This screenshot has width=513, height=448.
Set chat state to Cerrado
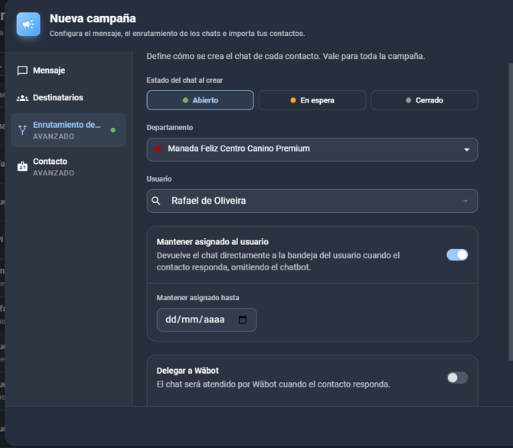click(x=424, y=100)
